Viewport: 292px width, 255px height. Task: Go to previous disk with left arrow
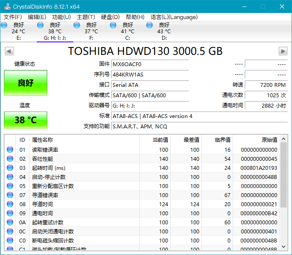click(9, 51)
